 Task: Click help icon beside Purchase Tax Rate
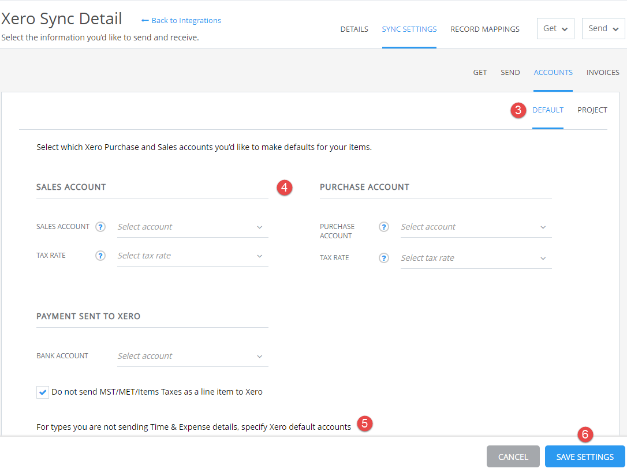(384, 258)
